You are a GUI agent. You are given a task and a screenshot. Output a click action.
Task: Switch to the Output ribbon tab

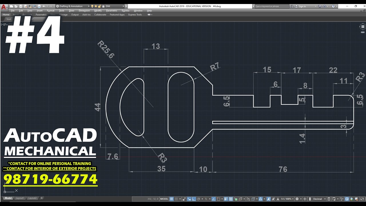(x=75, y=15)
